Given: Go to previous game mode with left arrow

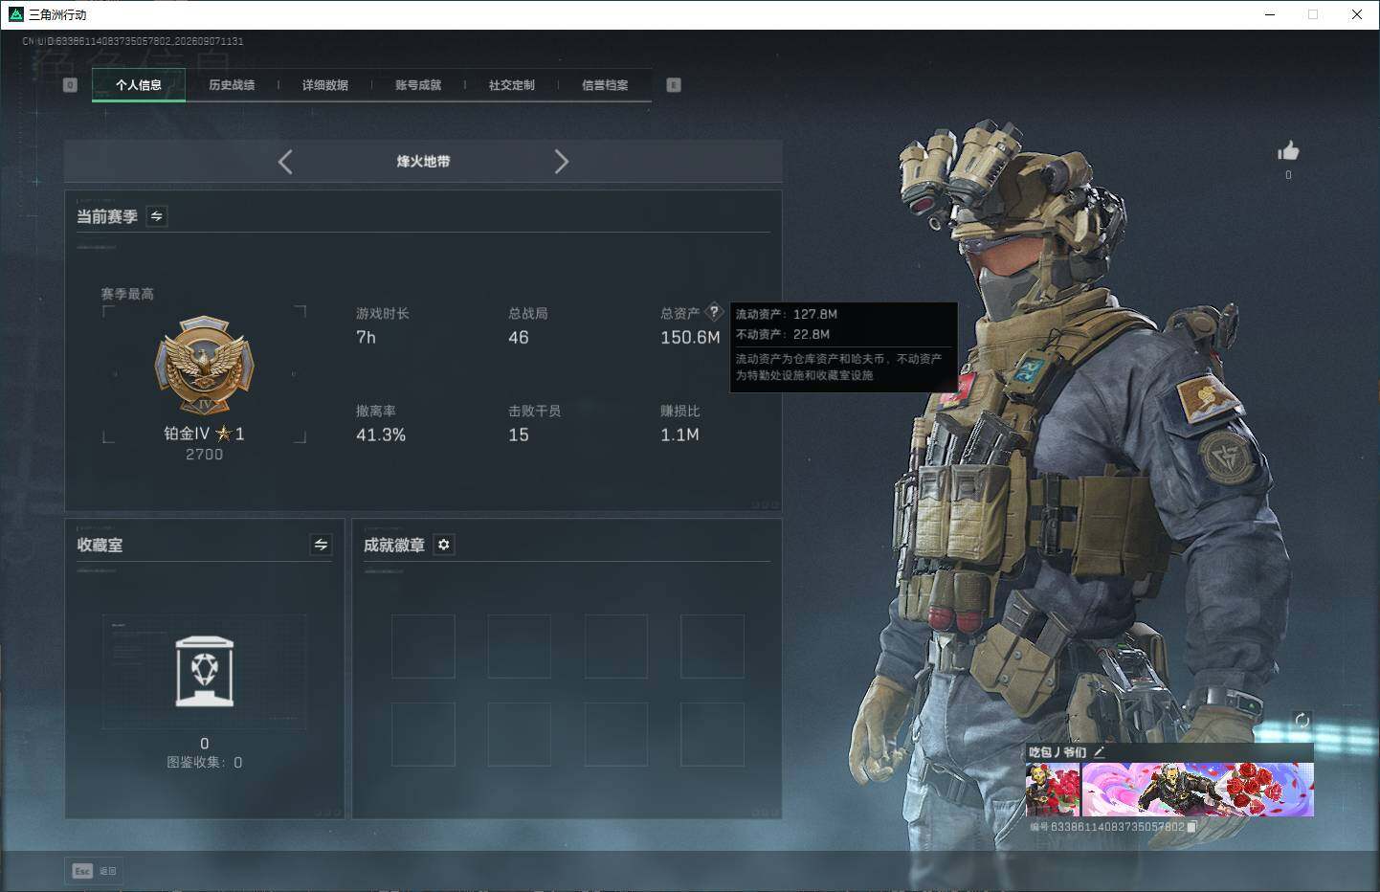Looking at the screenshot, I should pos(285,162).
